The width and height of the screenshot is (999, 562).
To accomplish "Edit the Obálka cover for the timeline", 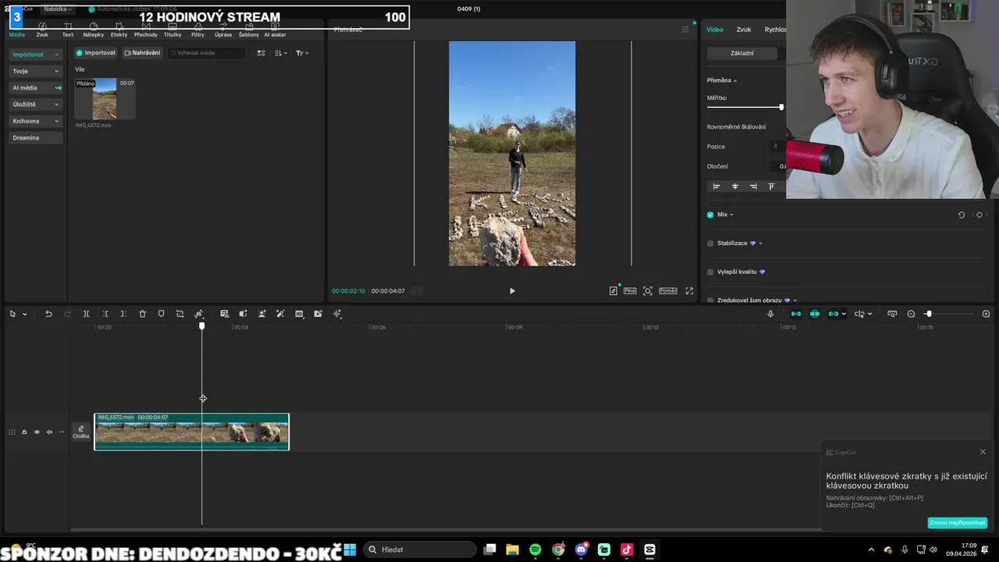I will pyautogui.click(x=80, y=432).
